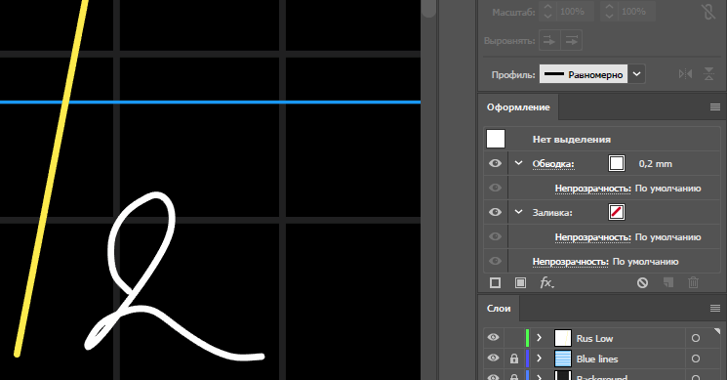The height and width of the screenshot is (380, 727).
Task: Hide the Rus Low layer
Action: pyautogui.click(x=494, y=337)
